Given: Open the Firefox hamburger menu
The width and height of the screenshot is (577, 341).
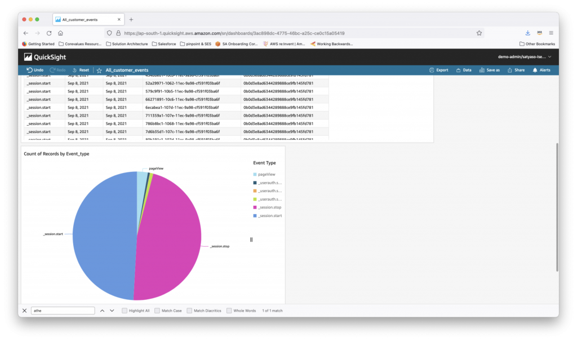Looking at the screenshot, I should pyautogui.click(x=551, y=33).
